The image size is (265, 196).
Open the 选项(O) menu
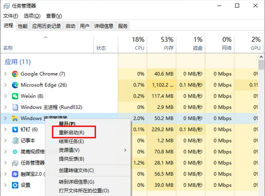[32, 16]
